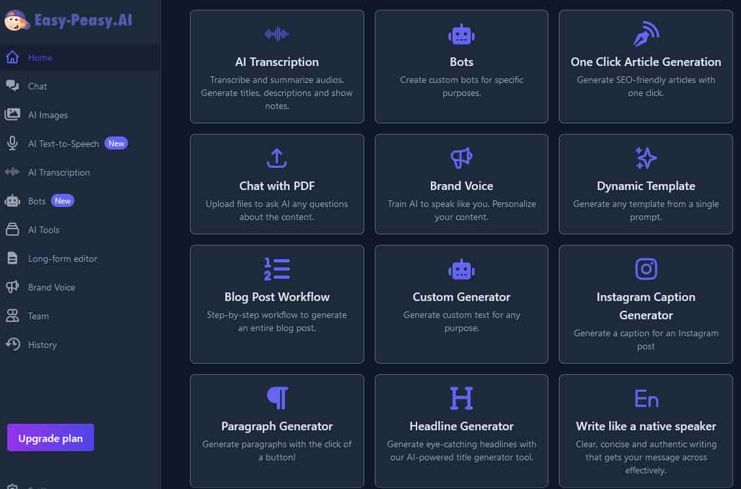
Task: Click the pilcrow icon on Paragraph Generator card
Action: [277, 398]
